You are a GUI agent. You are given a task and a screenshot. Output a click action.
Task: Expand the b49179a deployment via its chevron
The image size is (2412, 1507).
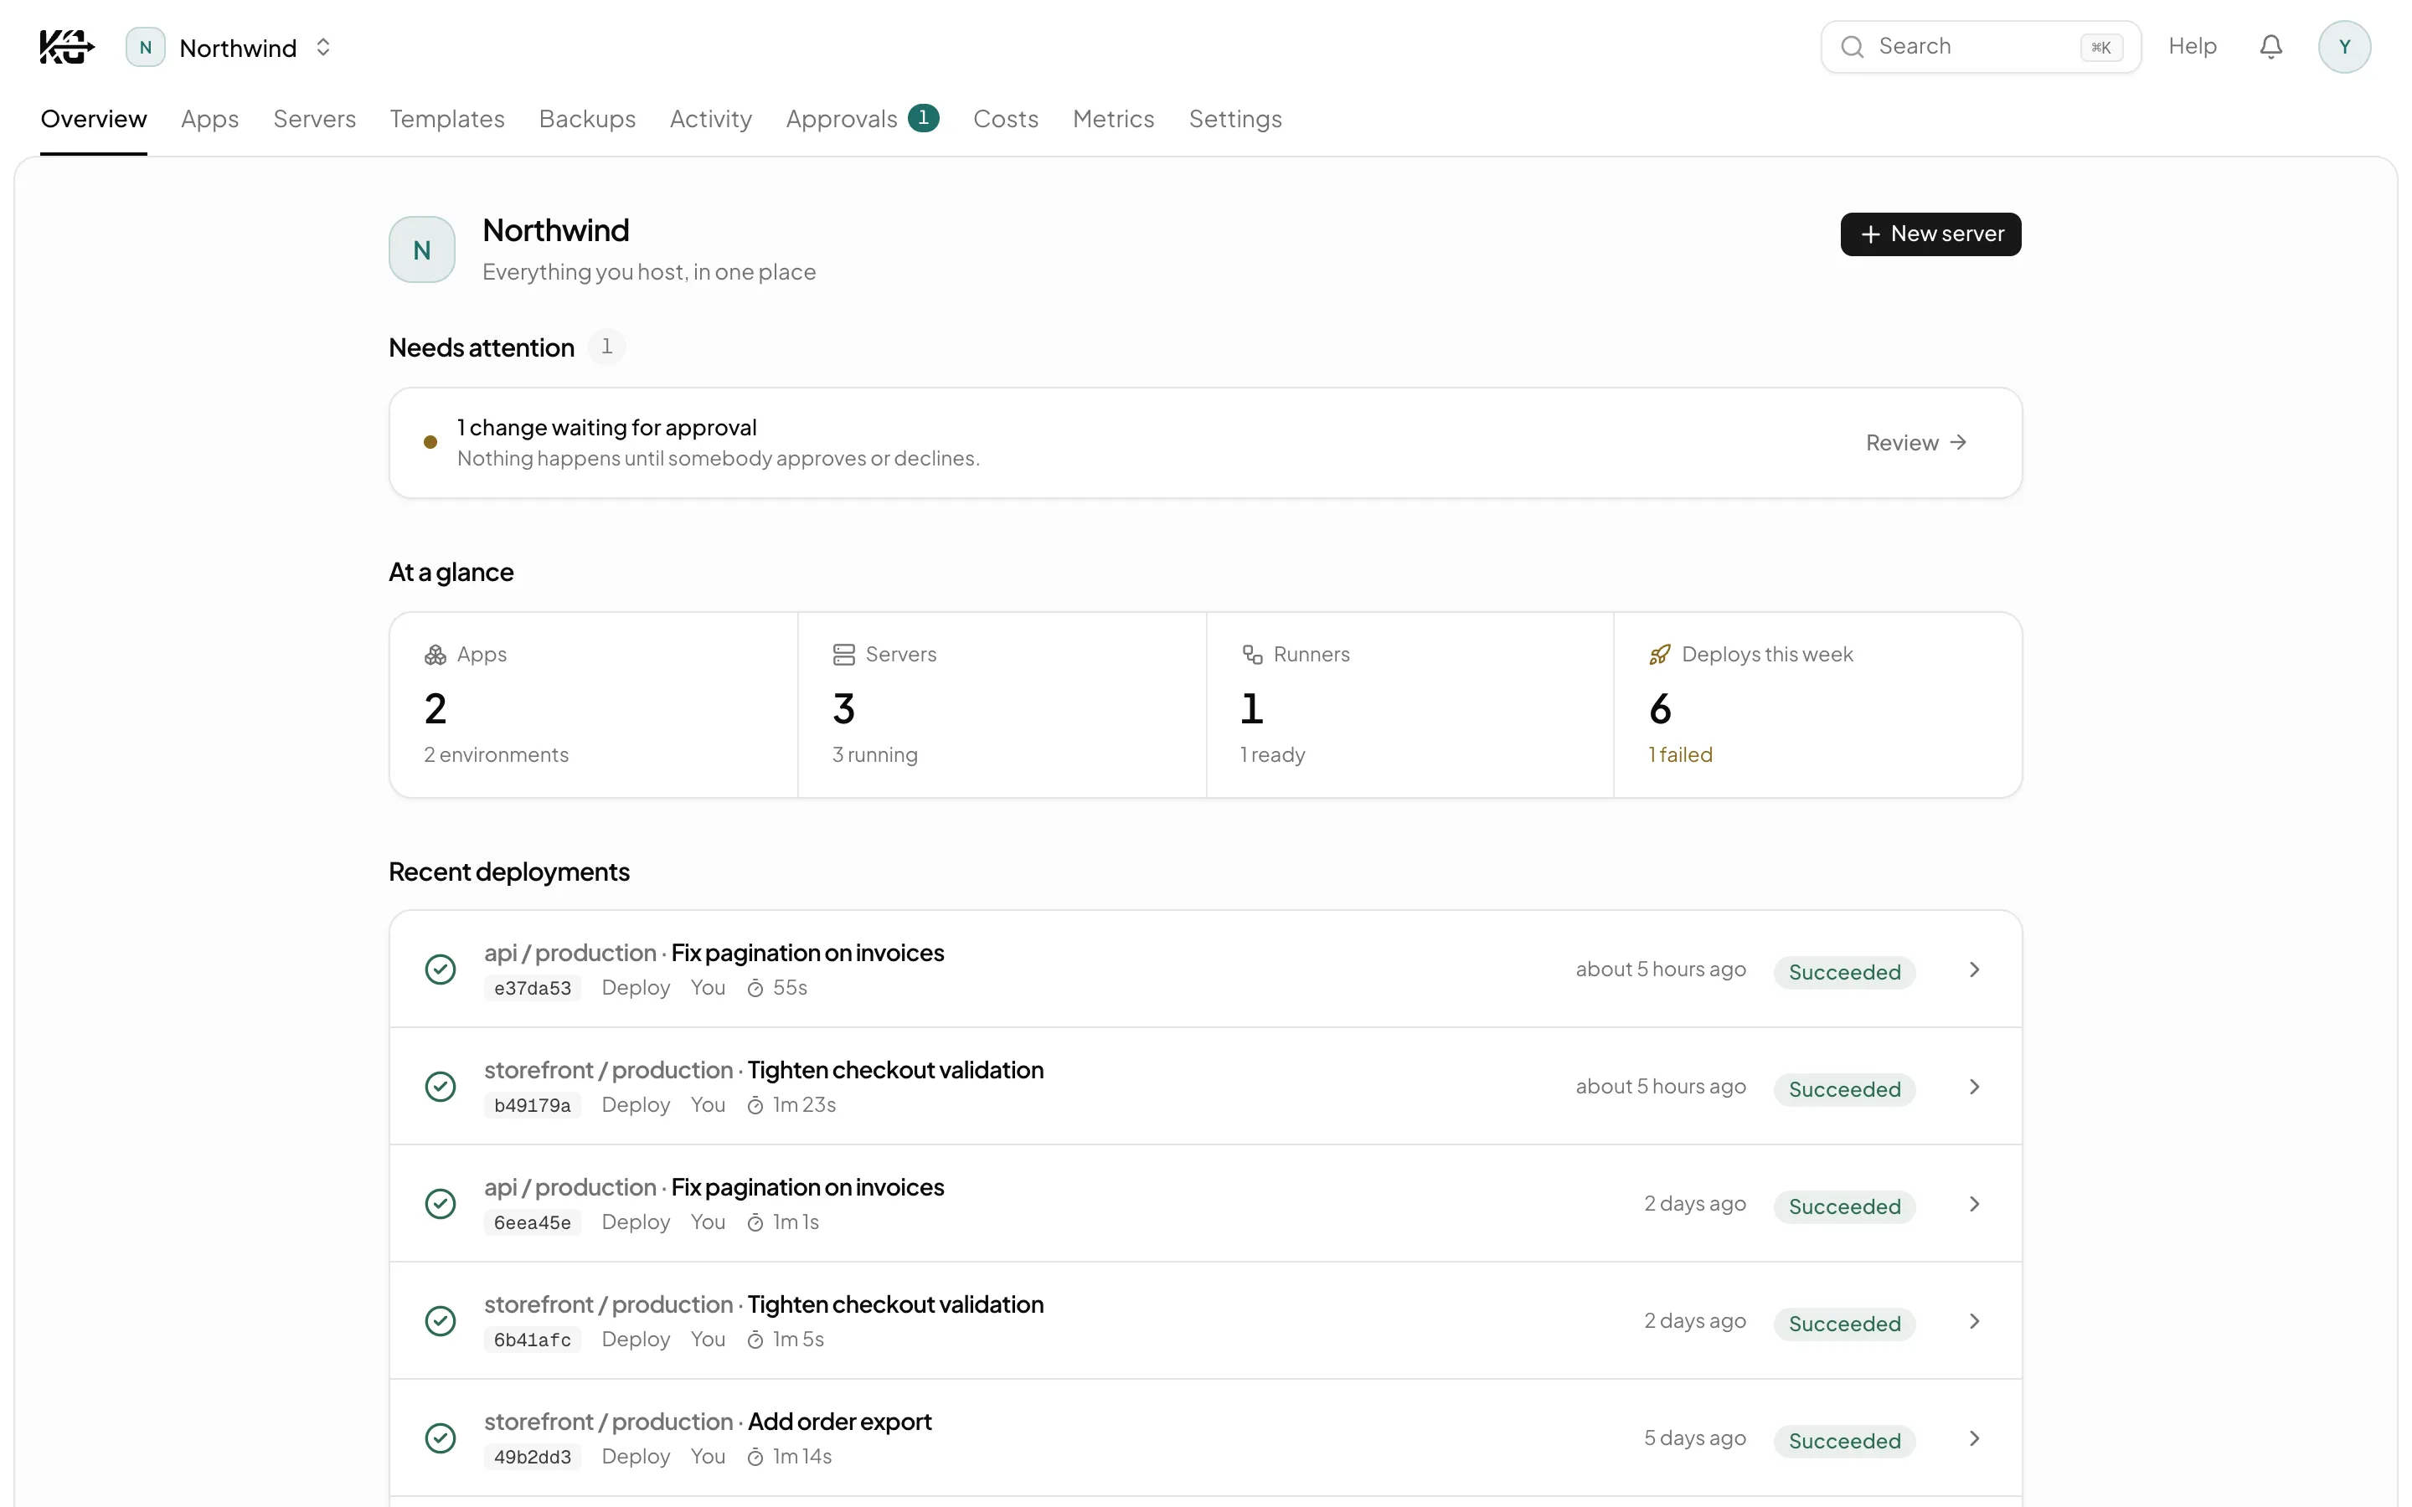click(1975, 1088)
